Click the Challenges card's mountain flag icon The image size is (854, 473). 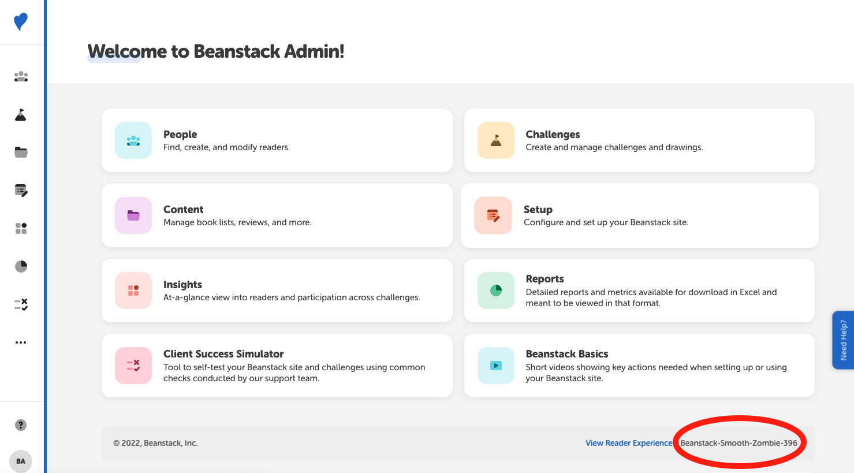click(x=496, y=140)
